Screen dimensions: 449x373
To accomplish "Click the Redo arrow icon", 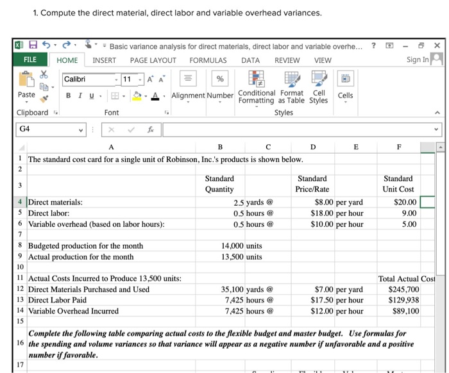I will click(67, 45).
